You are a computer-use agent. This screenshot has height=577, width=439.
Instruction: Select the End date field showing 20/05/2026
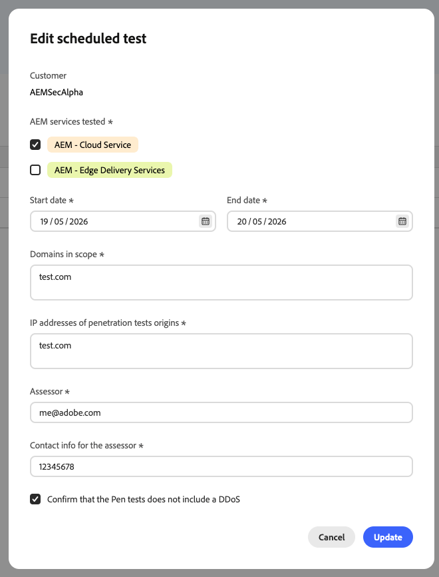320,221
